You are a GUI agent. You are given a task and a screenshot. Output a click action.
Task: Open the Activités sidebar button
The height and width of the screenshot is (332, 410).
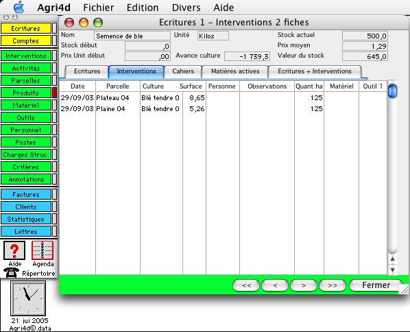[25, 68]
